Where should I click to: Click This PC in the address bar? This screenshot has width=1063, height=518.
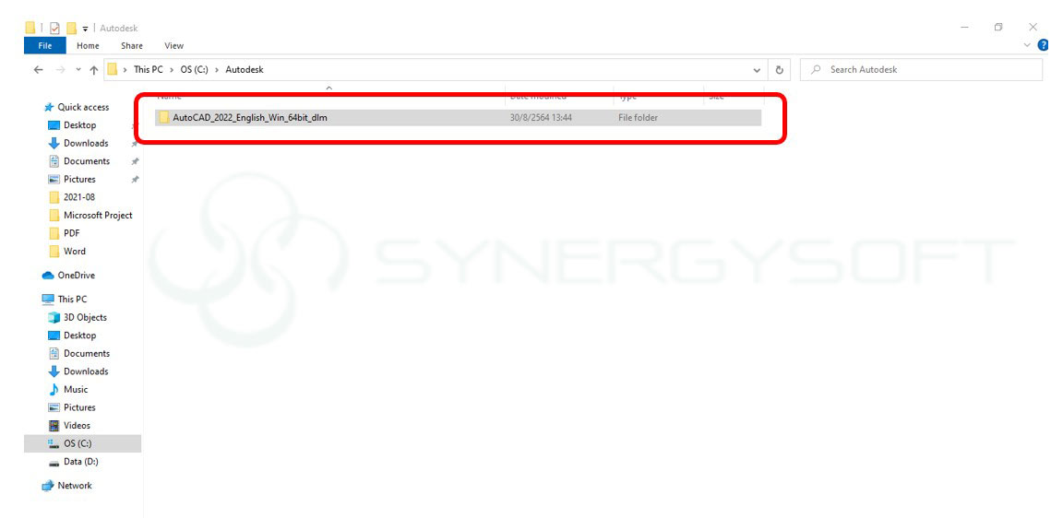149,70
